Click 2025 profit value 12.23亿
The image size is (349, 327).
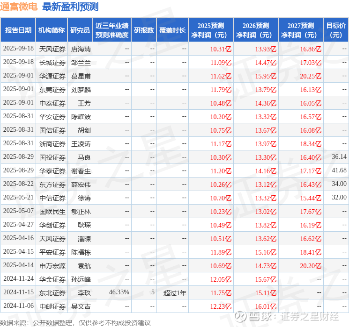221,306
